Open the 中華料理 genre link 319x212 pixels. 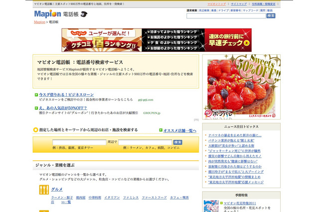pos(95,198)
